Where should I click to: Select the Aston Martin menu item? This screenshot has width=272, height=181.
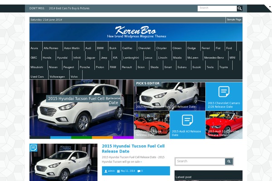click(72, 48)
